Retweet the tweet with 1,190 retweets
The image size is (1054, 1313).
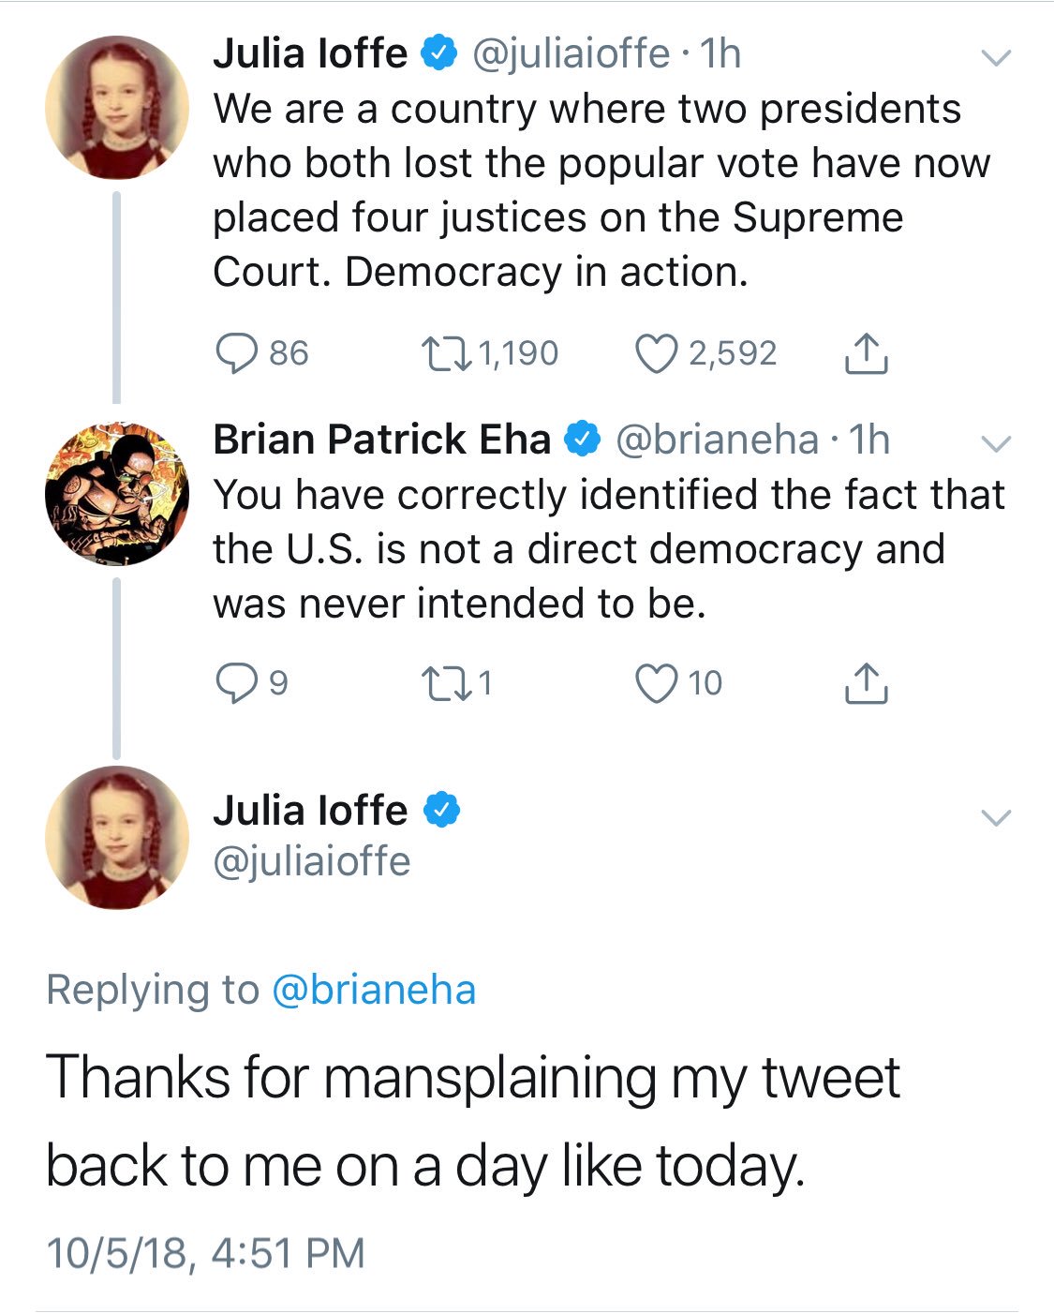444,354
